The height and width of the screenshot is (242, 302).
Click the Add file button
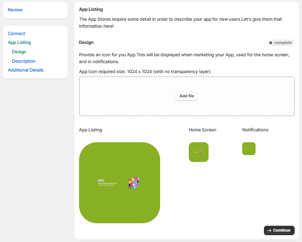[187, 96]
